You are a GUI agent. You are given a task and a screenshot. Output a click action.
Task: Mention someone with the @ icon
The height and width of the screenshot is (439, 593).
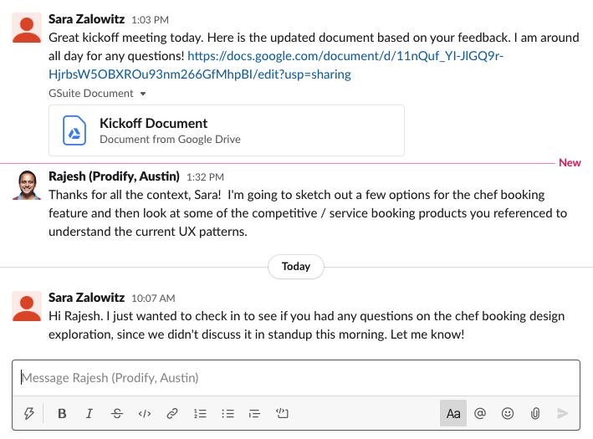pyautogui.click(x=480, y=413)
